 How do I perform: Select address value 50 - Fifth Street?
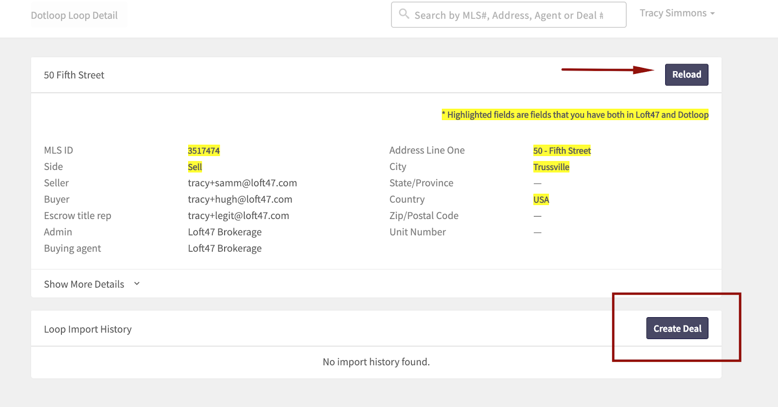562,151
